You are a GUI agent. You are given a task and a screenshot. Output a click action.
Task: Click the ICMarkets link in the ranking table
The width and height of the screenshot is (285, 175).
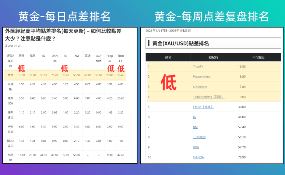(200, 87)
